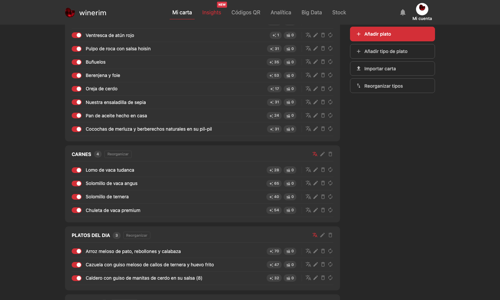Click the Añadir plato button
The width and height of the screenshot is (500, 300).
click(392, 34)
